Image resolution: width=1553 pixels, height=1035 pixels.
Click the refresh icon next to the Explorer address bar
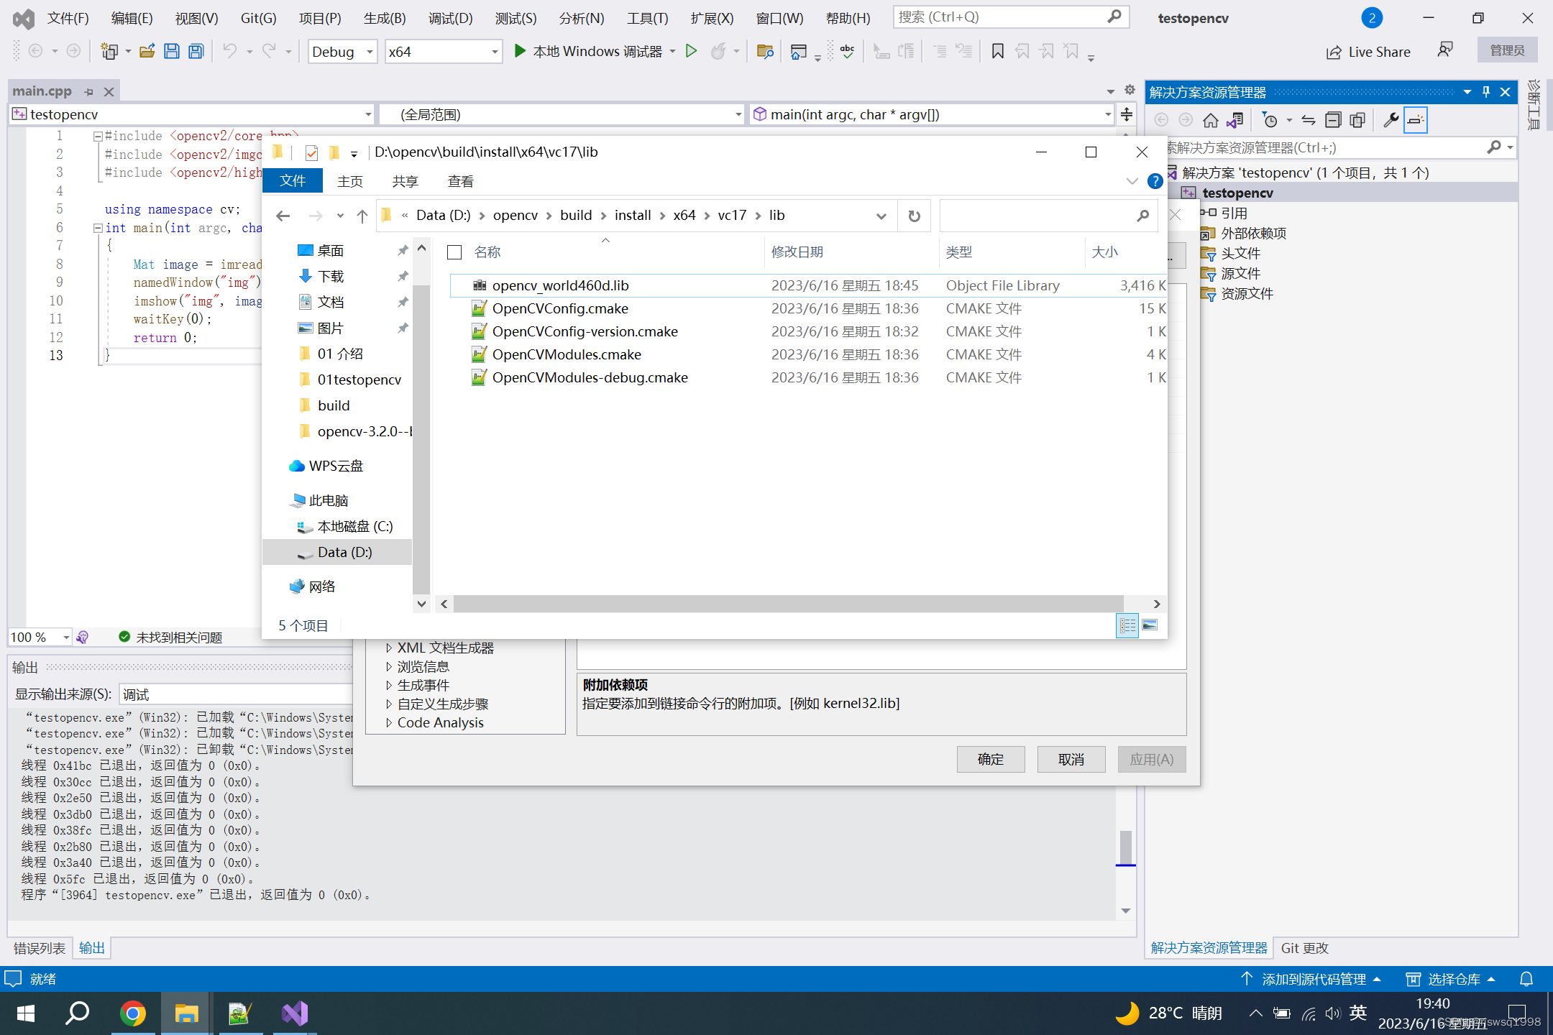pyautogui.click(x=914, y=215)
